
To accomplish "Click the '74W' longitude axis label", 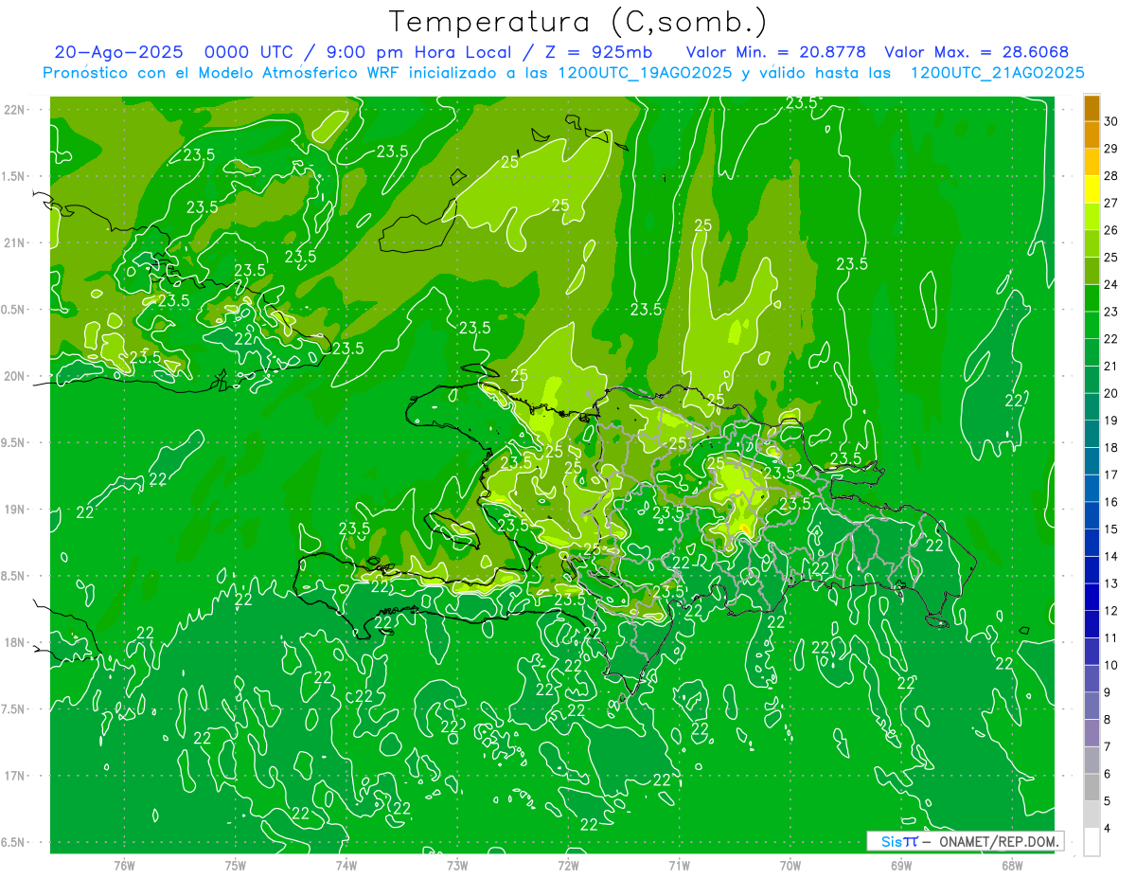I will (346, 865).
